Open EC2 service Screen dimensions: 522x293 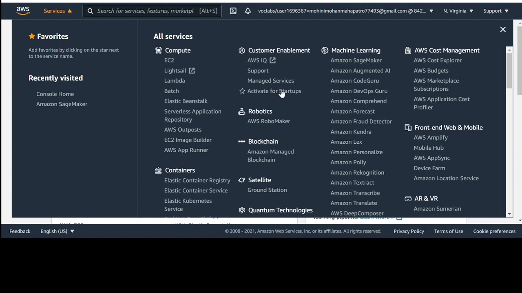pyautogui.click(x=169, y=60)
